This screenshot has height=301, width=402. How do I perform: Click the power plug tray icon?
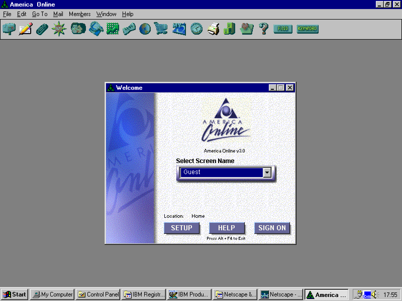[359, 294]
